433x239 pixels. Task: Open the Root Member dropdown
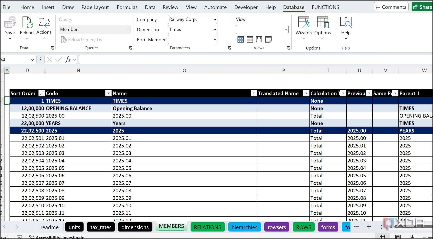[x=193, y=39]
